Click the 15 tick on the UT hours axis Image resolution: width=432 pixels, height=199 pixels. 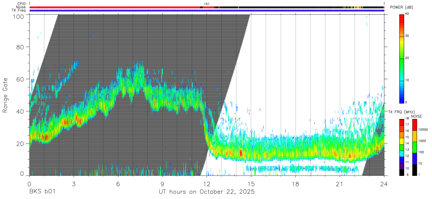click(251, 184)
